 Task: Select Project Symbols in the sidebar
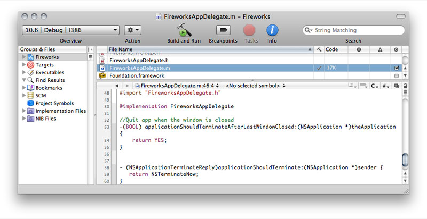coord(54,103)
